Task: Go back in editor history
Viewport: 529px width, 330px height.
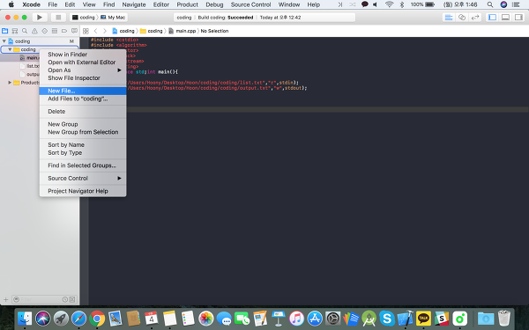Action: (96, 31)
